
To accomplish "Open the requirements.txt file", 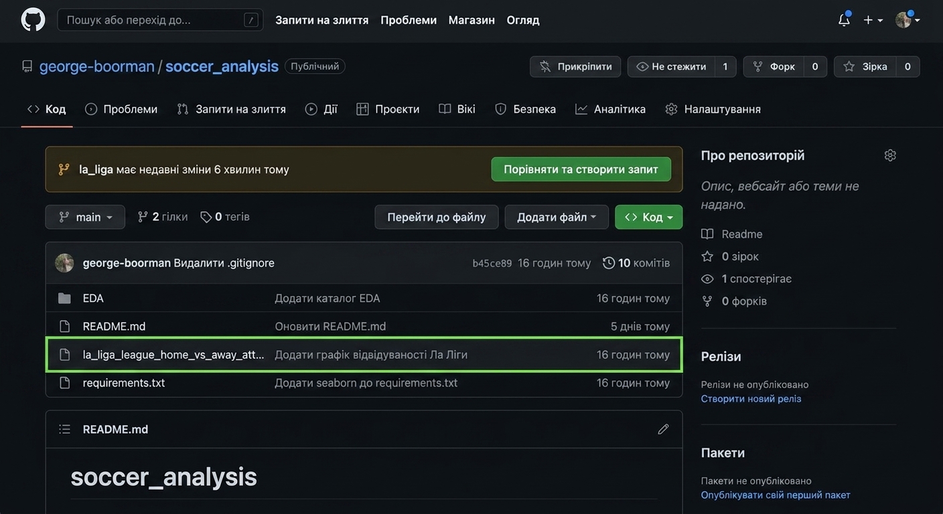I will point(124,383).
